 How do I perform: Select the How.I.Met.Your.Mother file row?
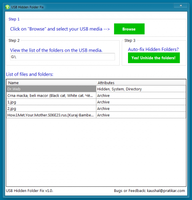tap(96, 115)
